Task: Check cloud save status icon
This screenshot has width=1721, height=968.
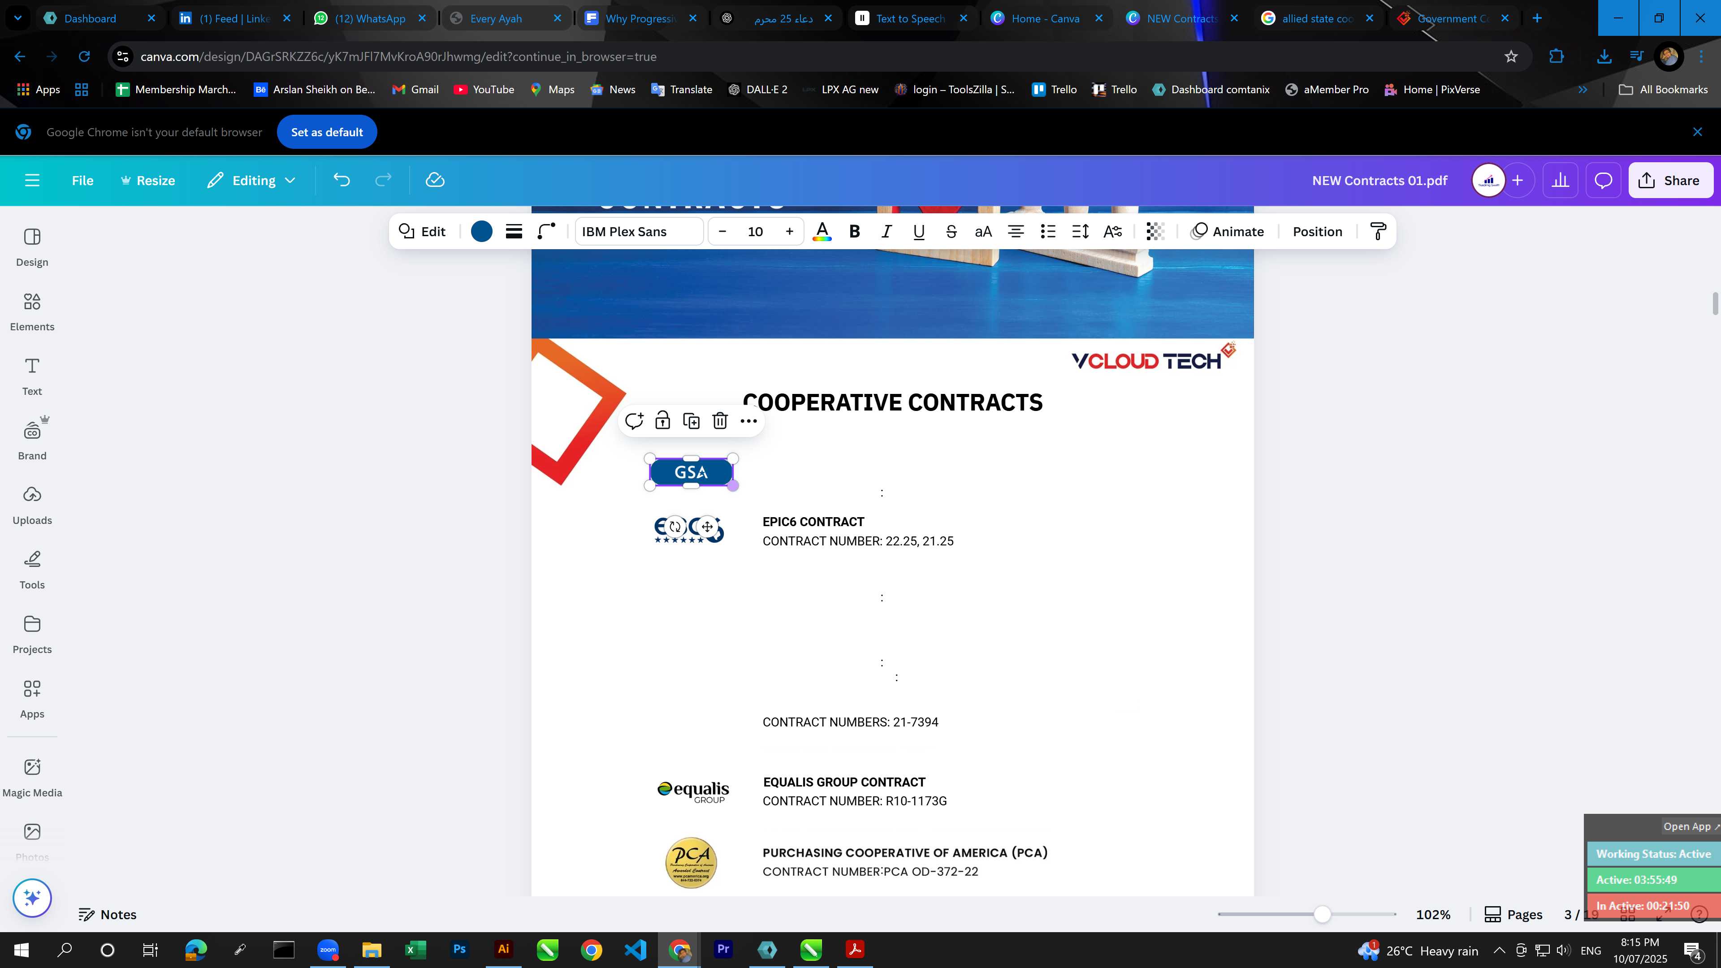Action: click(435, 180)
